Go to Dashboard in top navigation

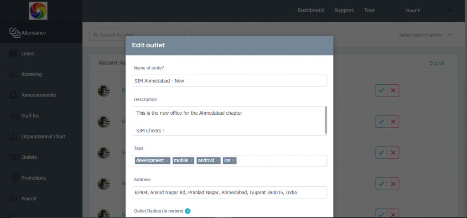[x=311, y=10]
